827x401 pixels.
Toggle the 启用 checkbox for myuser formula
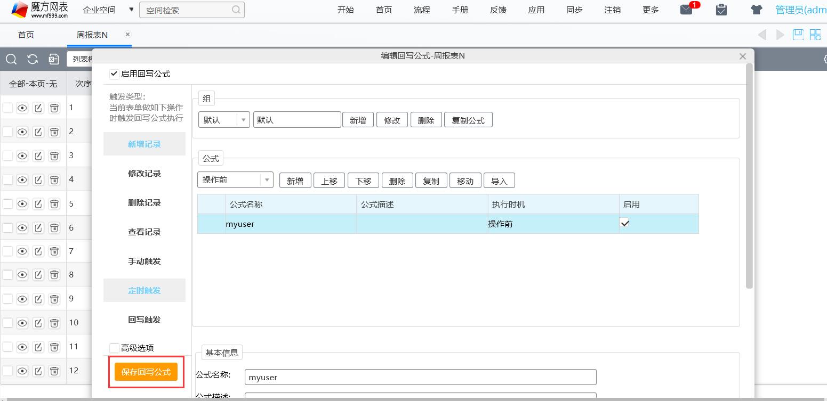click(625, 224)
